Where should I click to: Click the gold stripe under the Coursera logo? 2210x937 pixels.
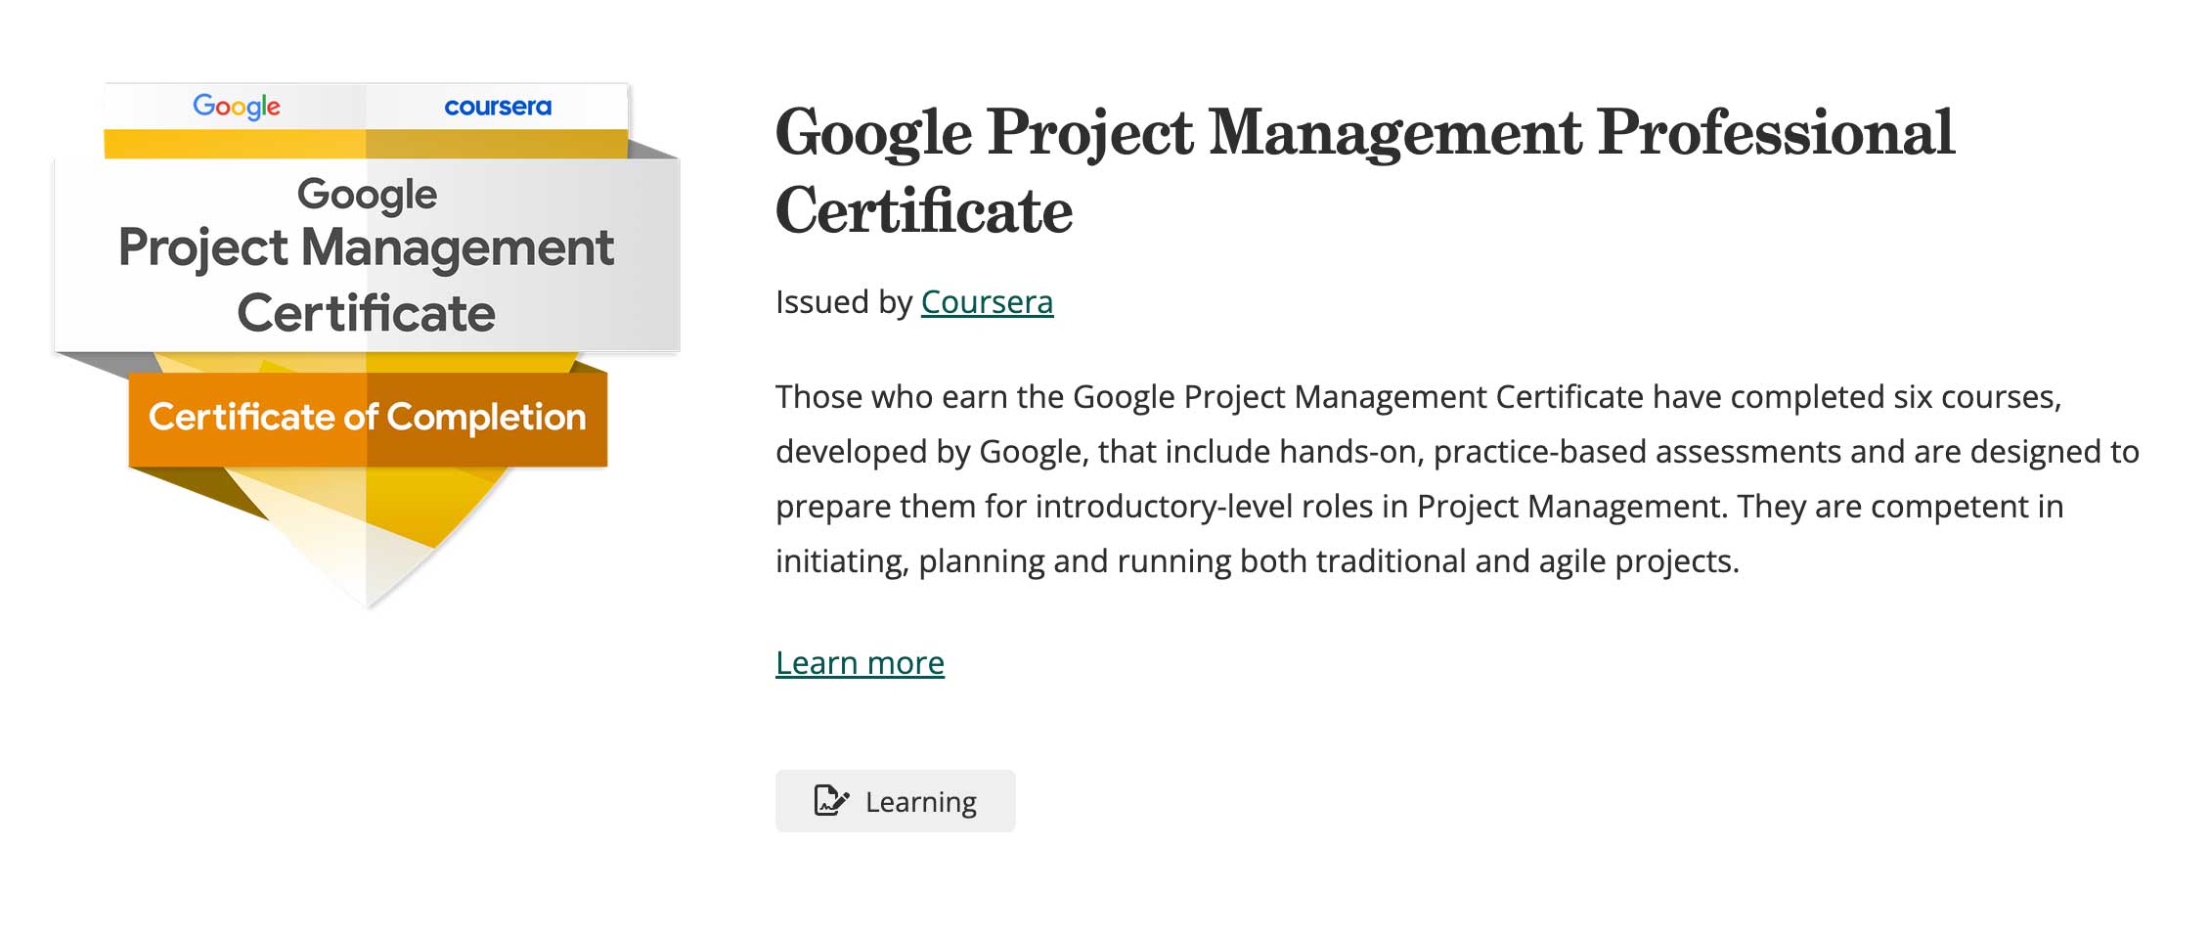pos(497,144)
